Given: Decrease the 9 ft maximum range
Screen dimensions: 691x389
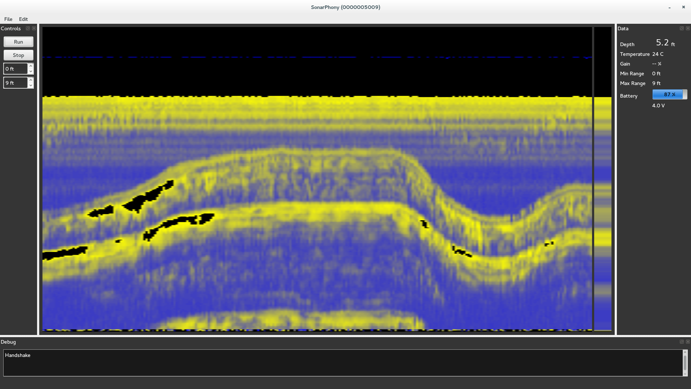Looking at the screenshot, I should pos(31,85).
